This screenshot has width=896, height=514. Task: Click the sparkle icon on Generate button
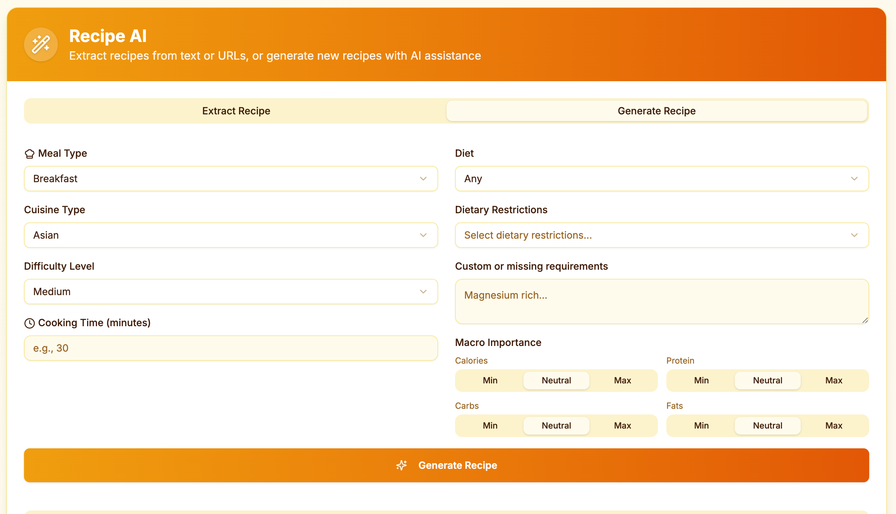(x=401, y=465)
